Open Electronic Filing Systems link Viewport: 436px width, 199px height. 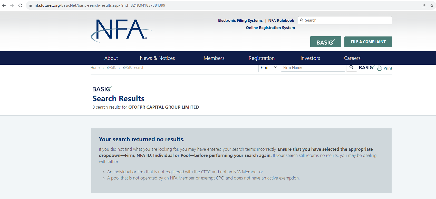coord(240,21)
